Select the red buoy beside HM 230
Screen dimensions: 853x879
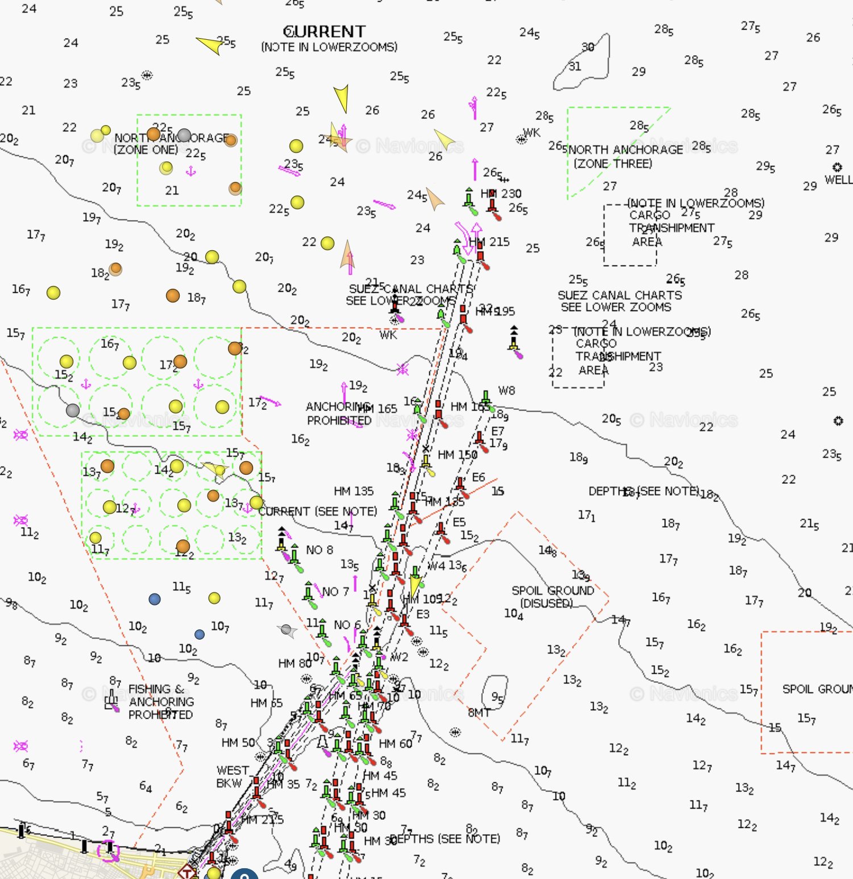tap(492, 203)
